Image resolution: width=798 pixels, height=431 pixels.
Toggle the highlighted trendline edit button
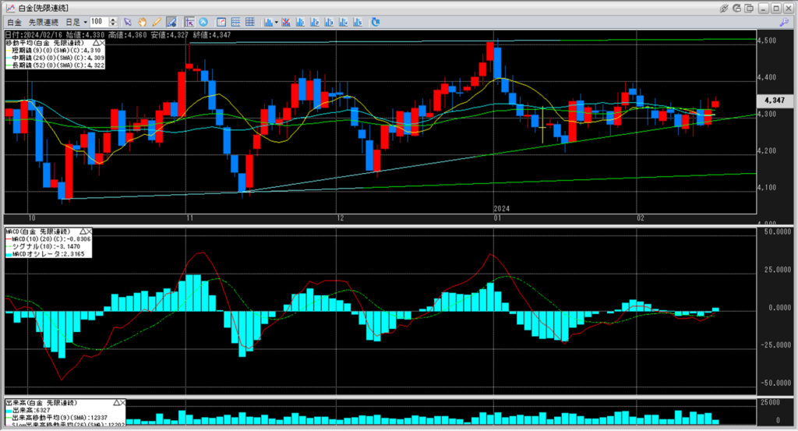(171, 22)
